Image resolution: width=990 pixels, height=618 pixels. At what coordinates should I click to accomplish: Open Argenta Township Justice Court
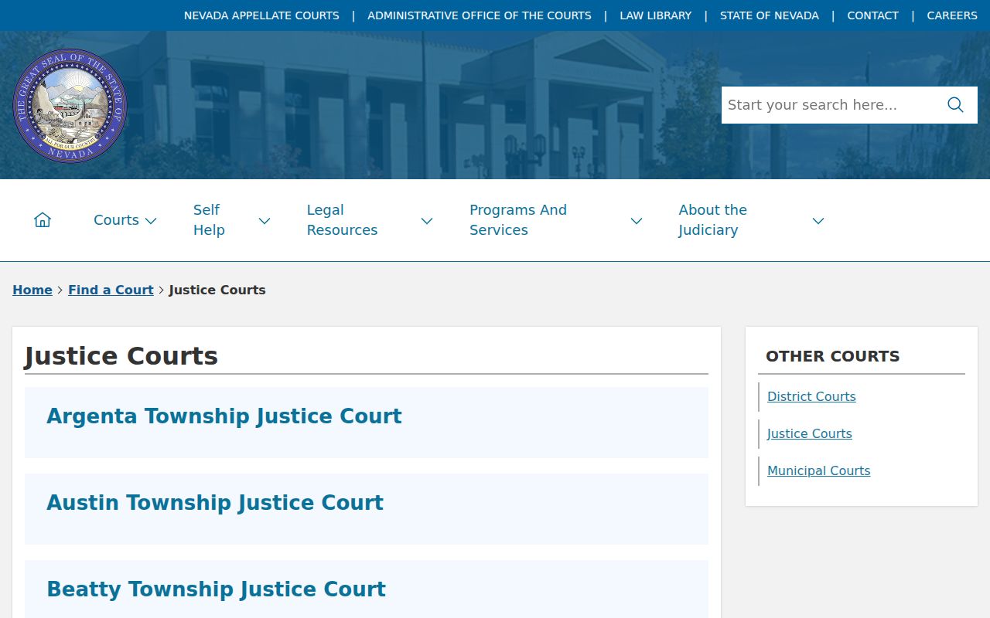[x=224, y=416]
